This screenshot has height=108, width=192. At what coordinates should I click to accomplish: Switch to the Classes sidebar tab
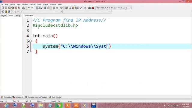coord(10,15)
